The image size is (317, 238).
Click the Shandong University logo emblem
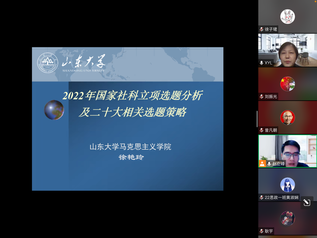pos(48,63)
